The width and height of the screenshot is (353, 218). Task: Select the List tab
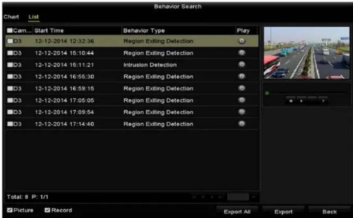click(34, 17)
